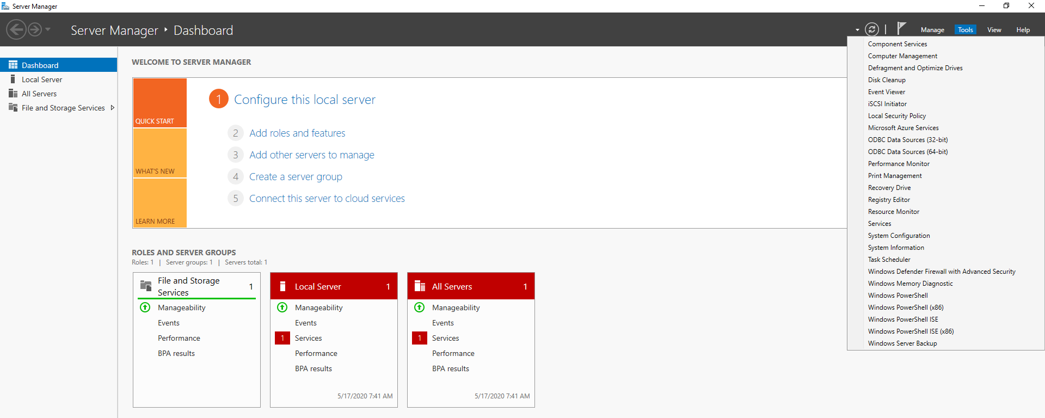The width and height of the screenshot is (1045, 418).
Task: Click the back navigation arrow
Action: (x=16, y=29)
